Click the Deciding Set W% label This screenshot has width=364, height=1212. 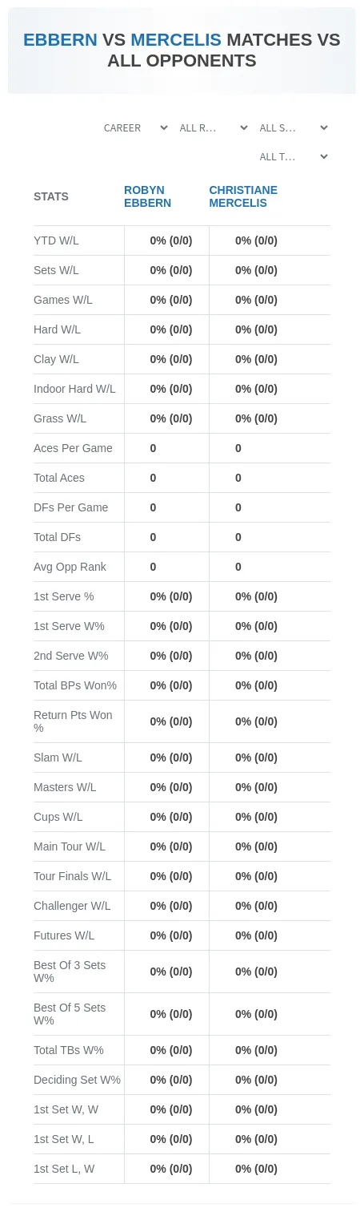pos(77,1080)
